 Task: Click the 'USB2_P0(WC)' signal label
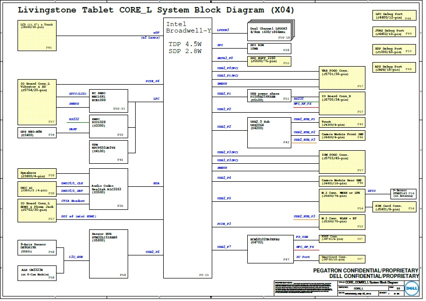228,68
